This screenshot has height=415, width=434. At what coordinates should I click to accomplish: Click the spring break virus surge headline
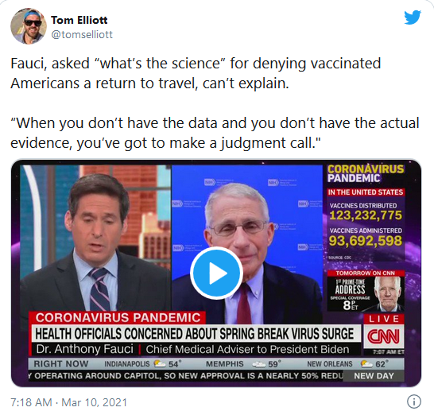click(195, 334)
